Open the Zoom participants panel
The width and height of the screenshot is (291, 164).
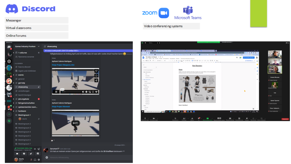click(x=184, y=119)
